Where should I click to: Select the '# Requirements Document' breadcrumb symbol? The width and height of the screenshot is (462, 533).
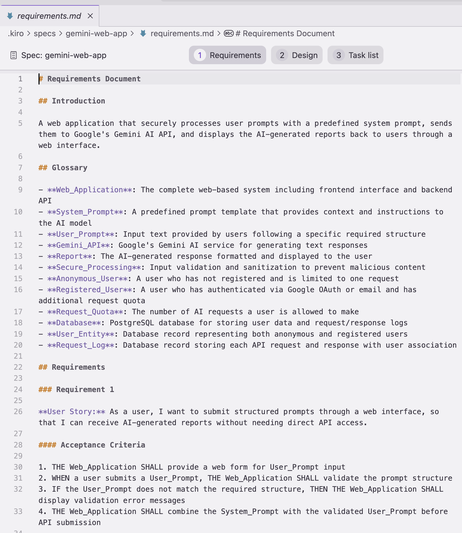pos(285,34)
